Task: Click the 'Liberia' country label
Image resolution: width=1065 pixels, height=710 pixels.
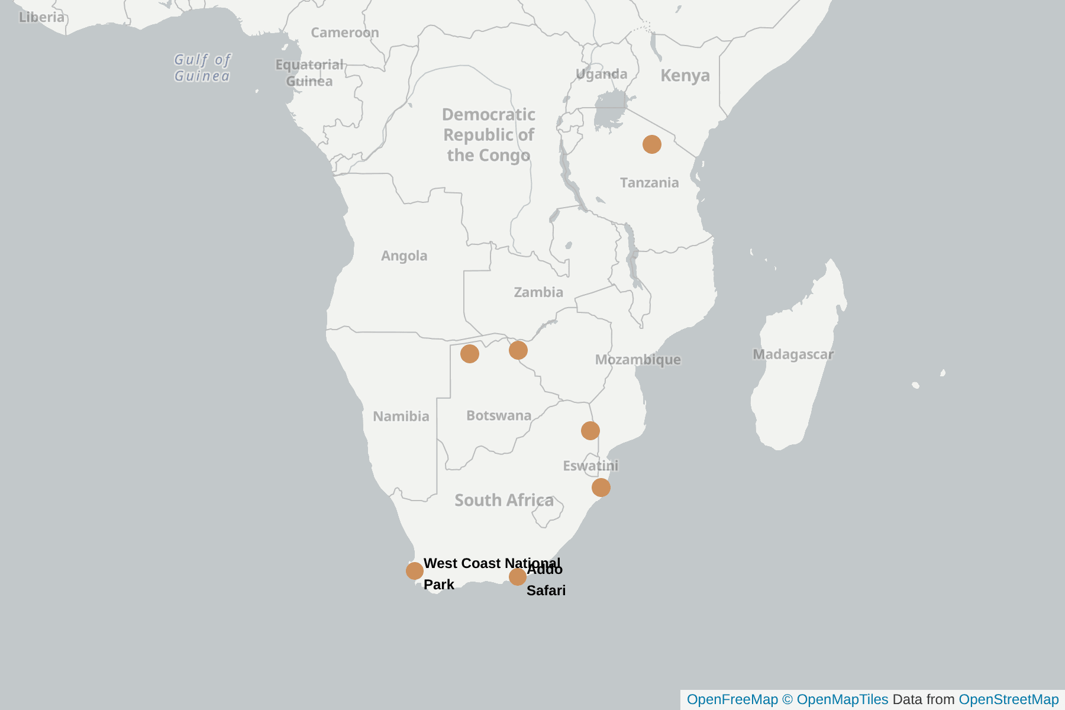Action: point(41,17)
